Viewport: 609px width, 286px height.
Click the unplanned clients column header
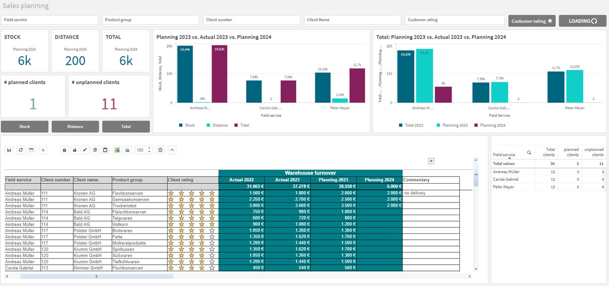click(x=593, y=152)
